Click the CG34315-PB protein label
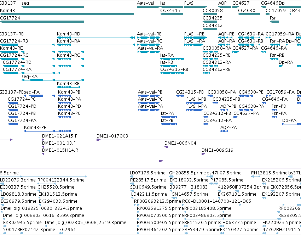Image resolution: width=301 pixels, height=235 pixels. (190, 92)
